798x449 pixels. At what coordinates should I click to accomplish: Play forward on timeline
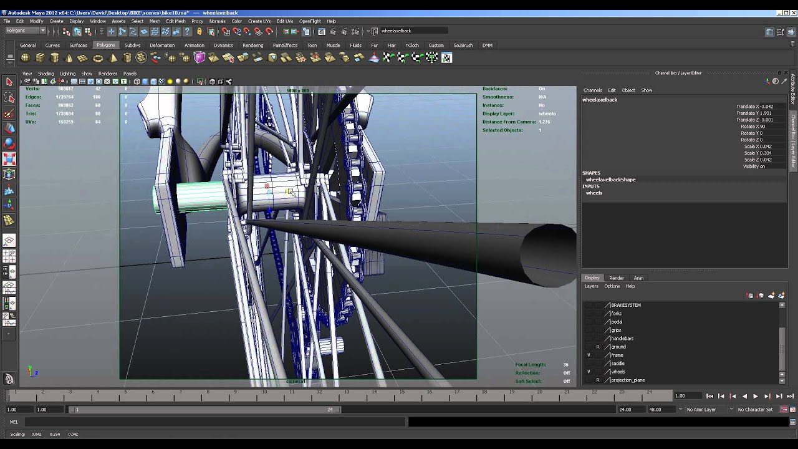756,396
